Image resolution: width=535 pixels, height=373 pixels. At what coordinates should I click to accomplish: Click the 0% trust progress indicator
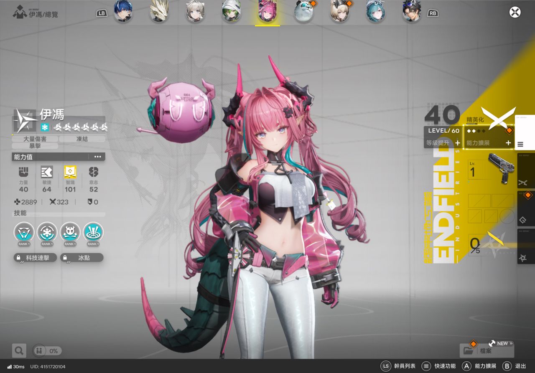click(x=47, y=351)
